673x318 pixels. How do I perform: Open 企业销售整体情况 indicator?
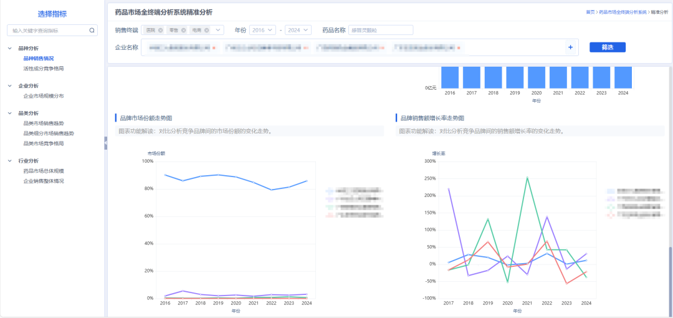[x=44, y=181]
